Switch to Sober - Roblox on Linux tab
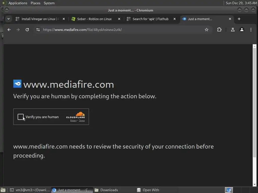 tap(94, 19)
